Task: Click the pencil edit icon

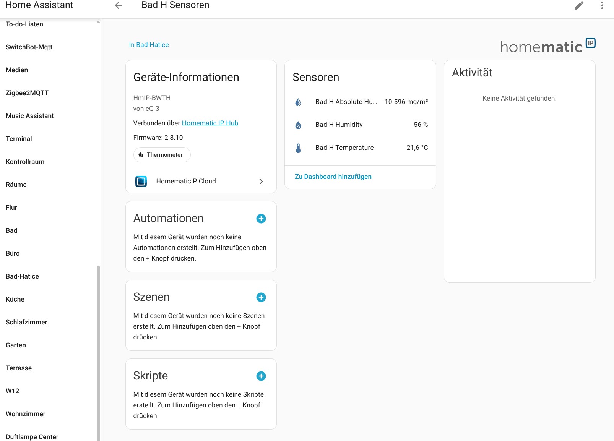Action: (x=579, y=5)
